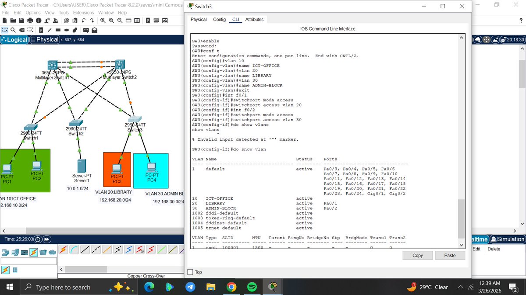Screen dimensions: 526x295
Task: Click the Print icon in main toolbar
Action: click(x=30, y=21)
